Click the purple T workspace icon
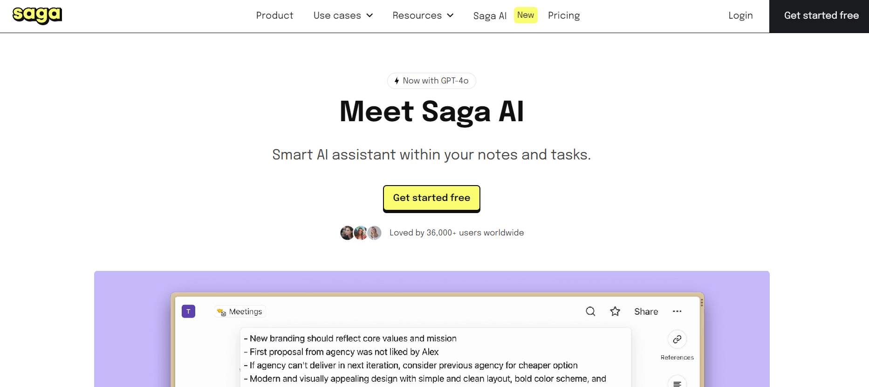Viewport: 869px width, 387px height. (x=188, y=311)
